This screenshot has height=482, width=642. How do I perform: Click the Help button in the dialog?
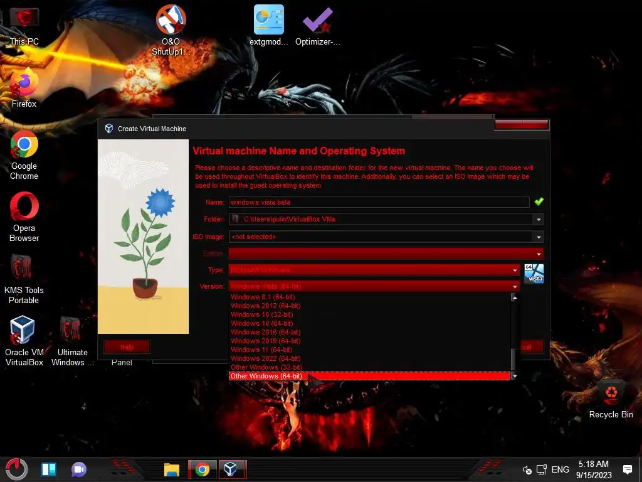coord(127,347)
